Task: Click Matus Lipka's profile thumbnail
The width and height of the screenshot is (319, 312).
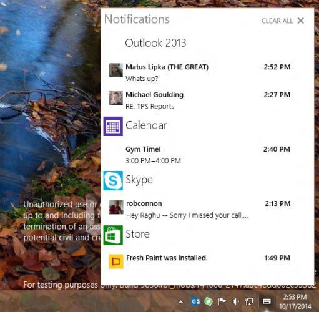Action: click(x=116, y=71)
